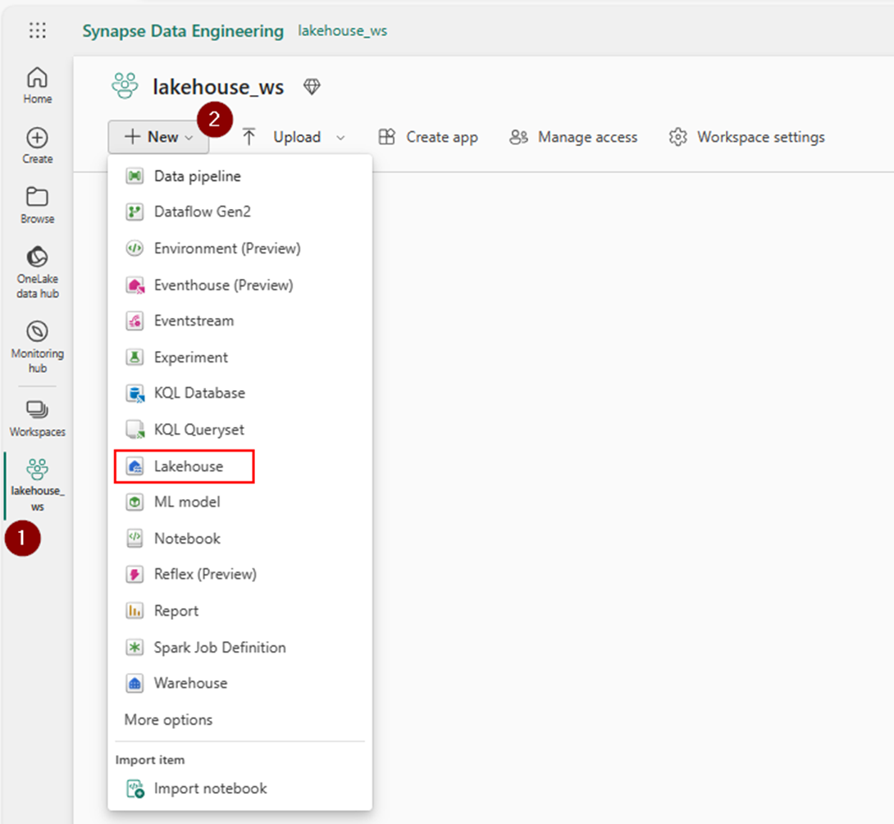Select lakehouse_ws workspace in sidebar
This screenshot has width=894, height=824.
tap(38, 485)
